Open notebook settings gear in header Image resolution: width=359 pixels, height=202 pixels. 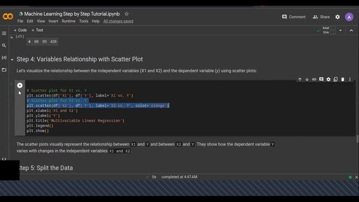pyautogui.click(x=338, y=17)
